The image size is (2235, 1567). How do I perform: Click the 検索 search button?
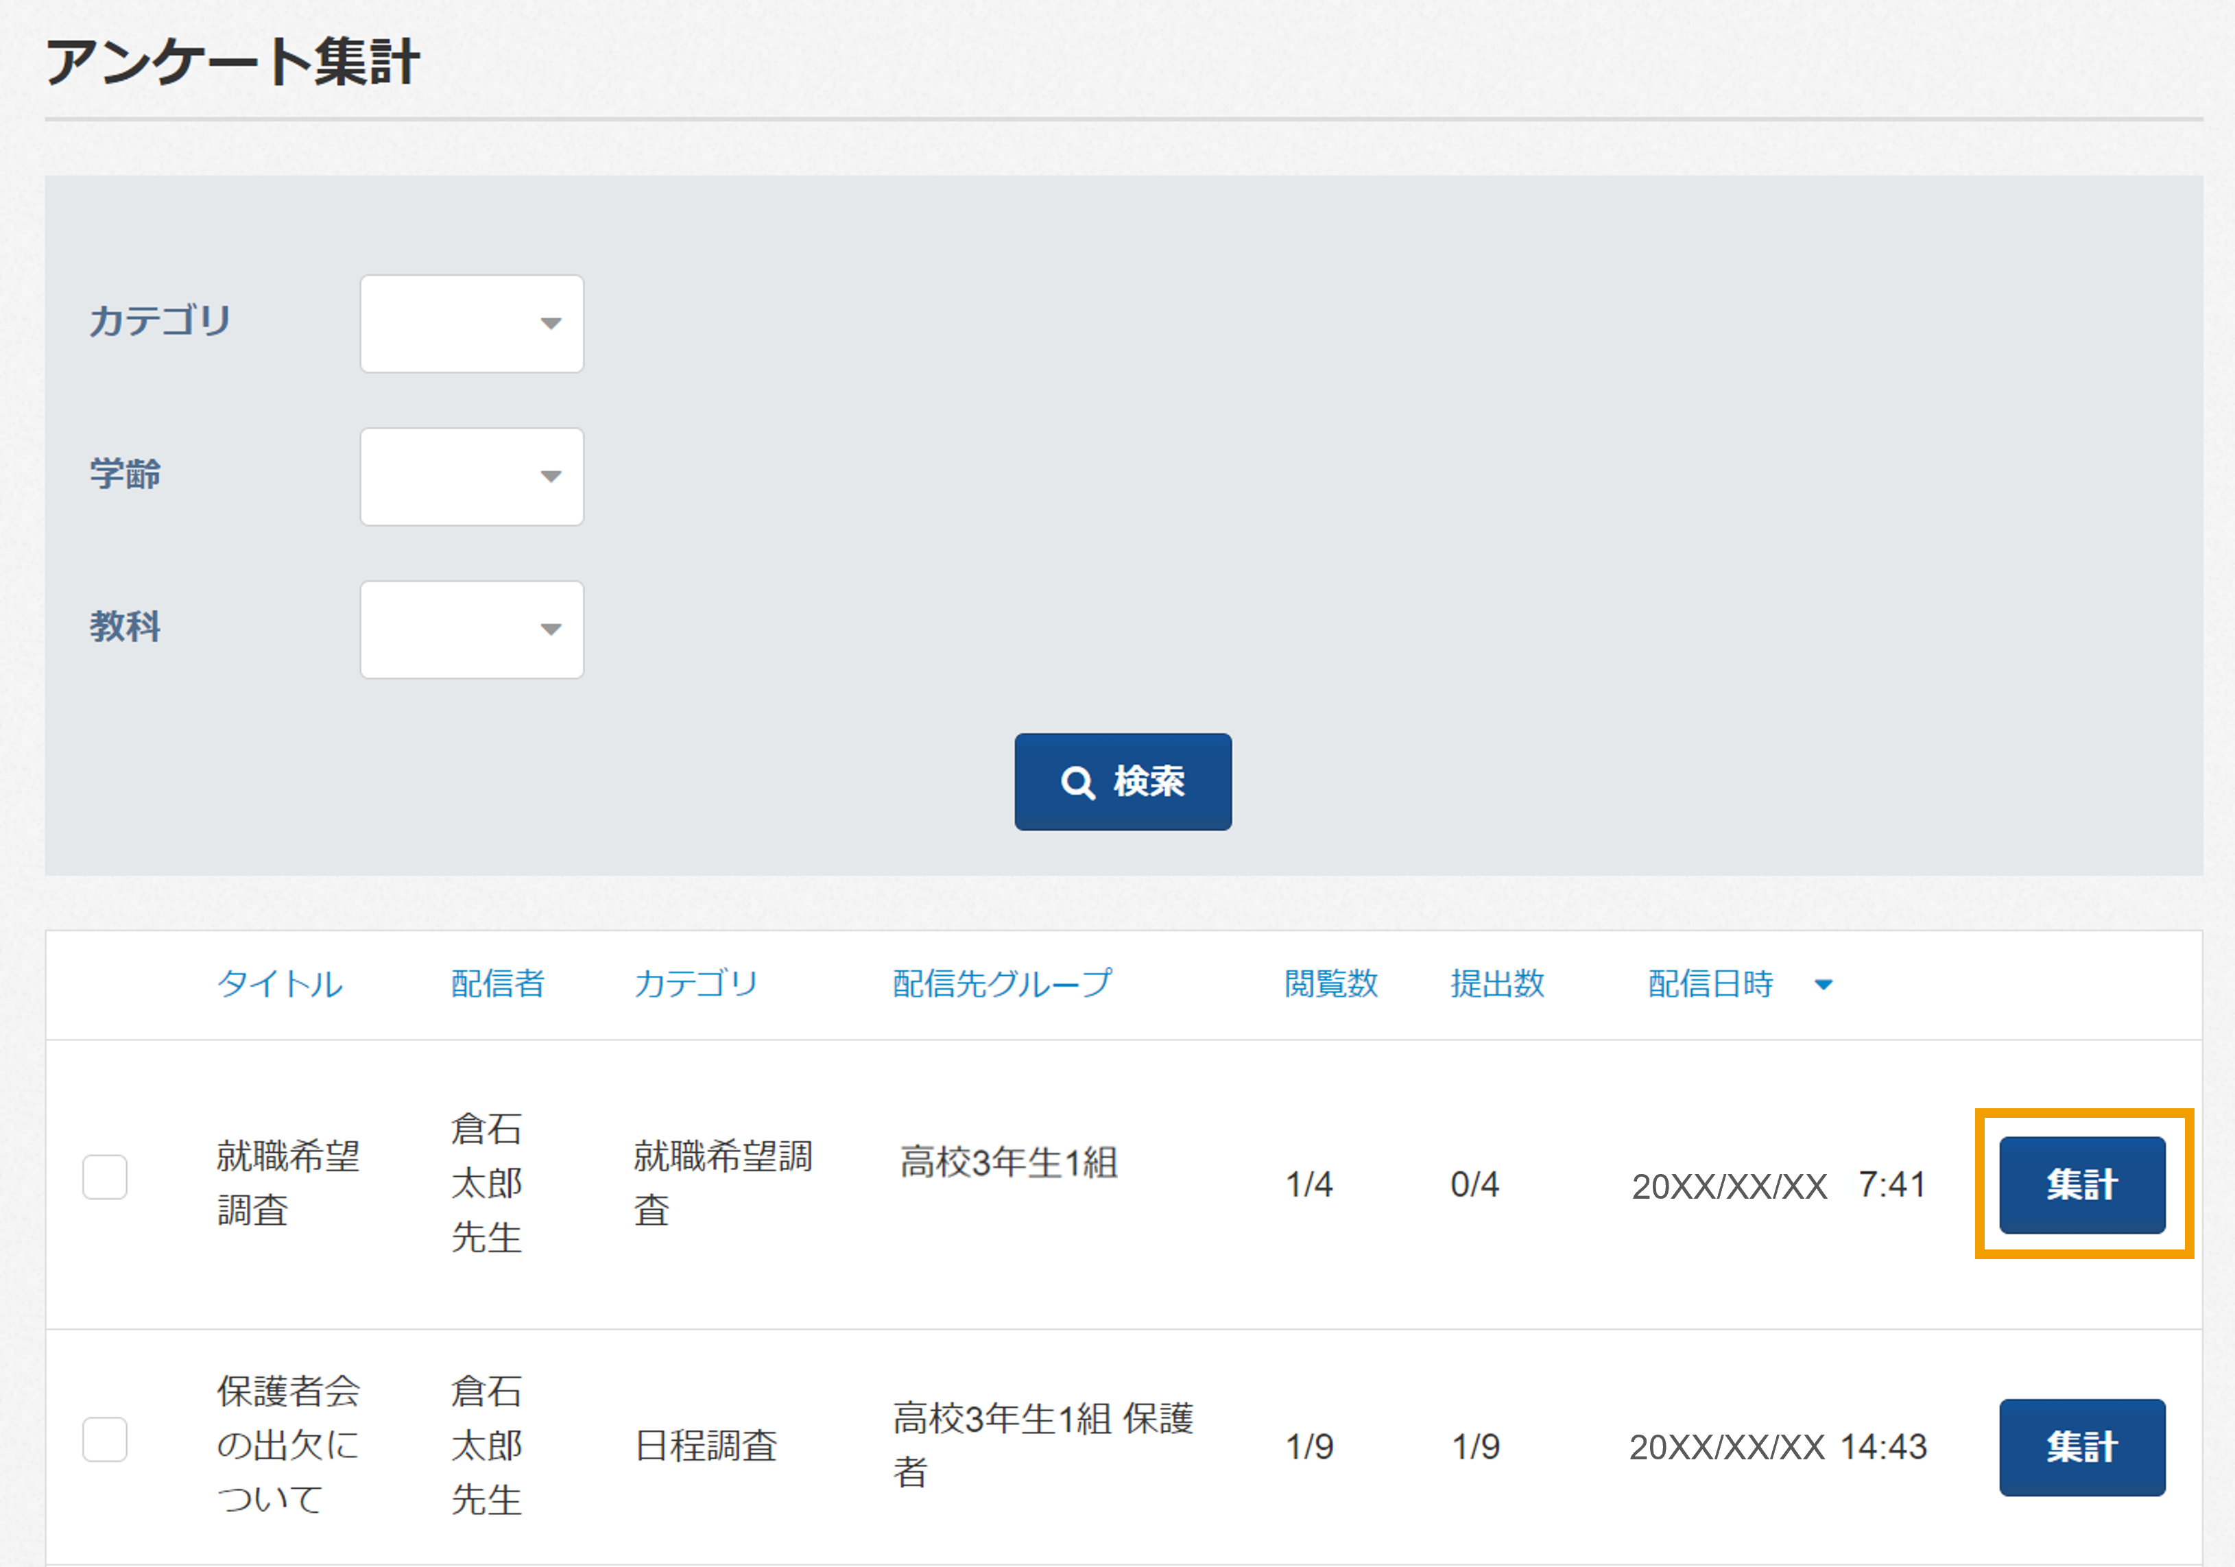coord(1123,782)
